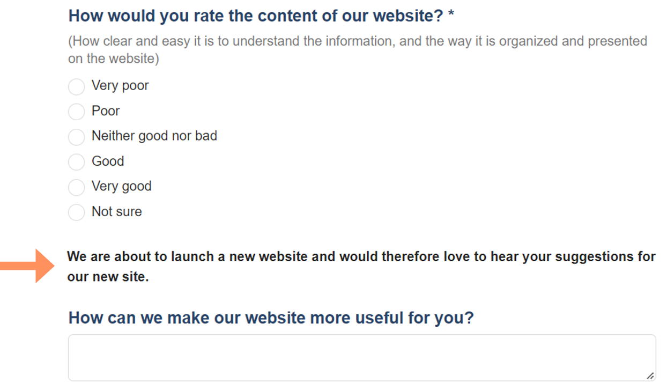Choose the Poor radio option circle
Image resolution: width=667 pixels, height=390 pixels.
click(x=77, y=112)
